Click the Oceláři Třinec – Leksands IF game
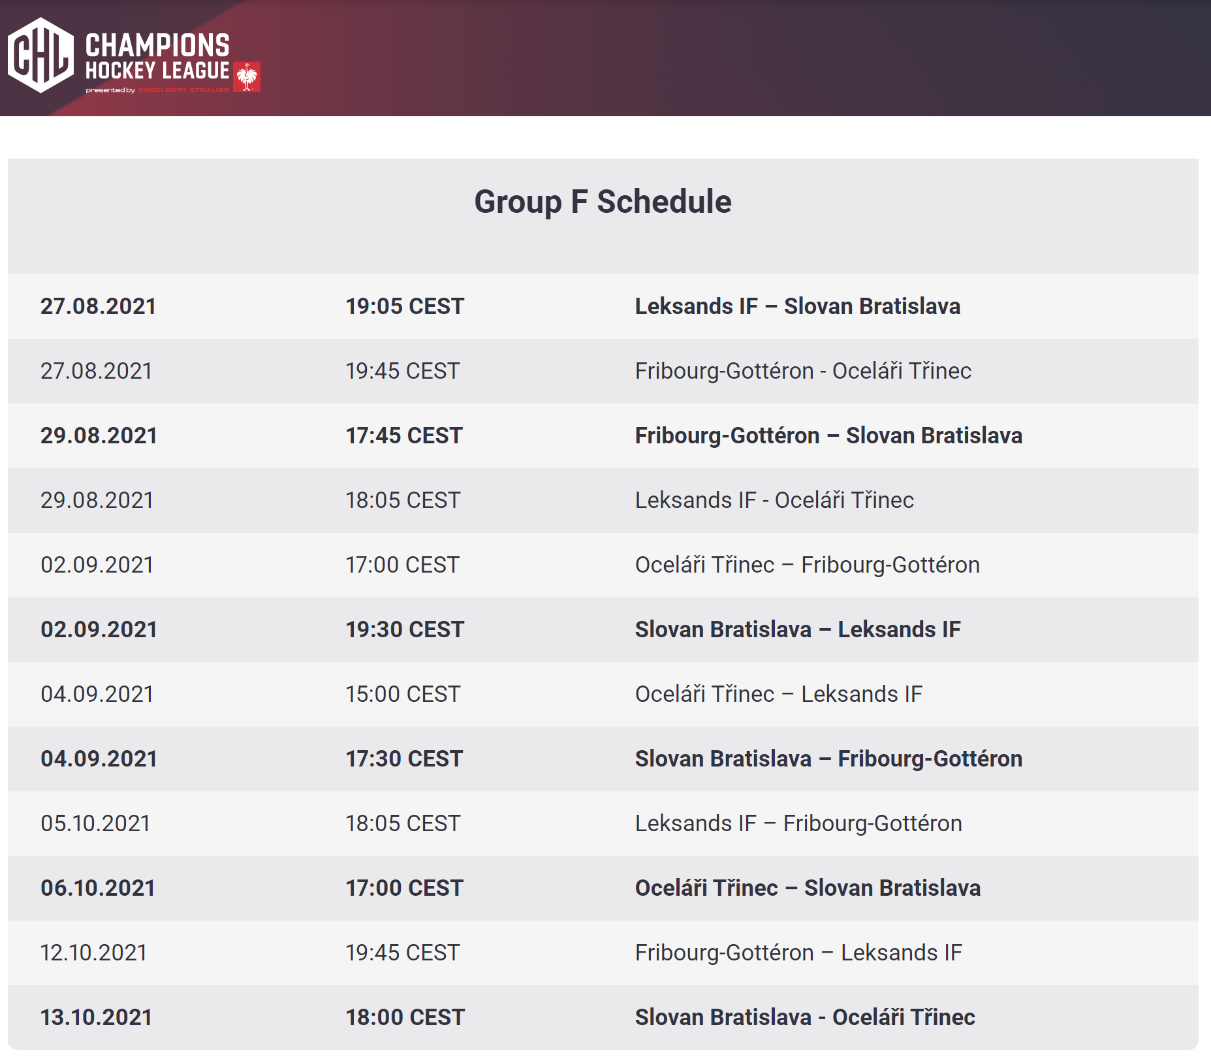This screenshot has width=1211, height=1059. click(779, 694)
